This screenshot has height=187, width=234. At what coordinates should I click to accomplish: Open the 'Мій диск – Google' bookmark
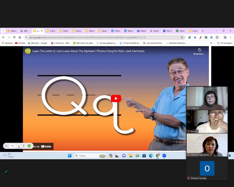pos(38,43)
